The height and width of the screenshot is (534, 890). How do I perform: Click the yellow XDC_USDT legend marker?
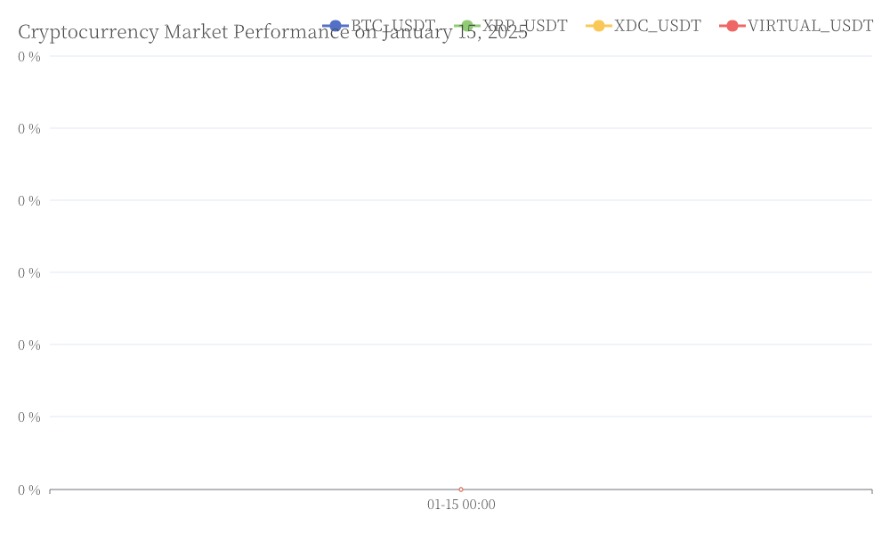599,26
